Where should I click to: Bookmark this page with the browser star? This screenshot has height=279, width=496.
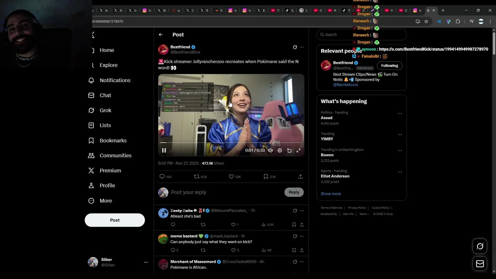426,21
